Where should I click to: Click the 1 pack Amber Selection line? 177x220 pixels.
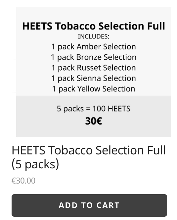pos(94,47)
